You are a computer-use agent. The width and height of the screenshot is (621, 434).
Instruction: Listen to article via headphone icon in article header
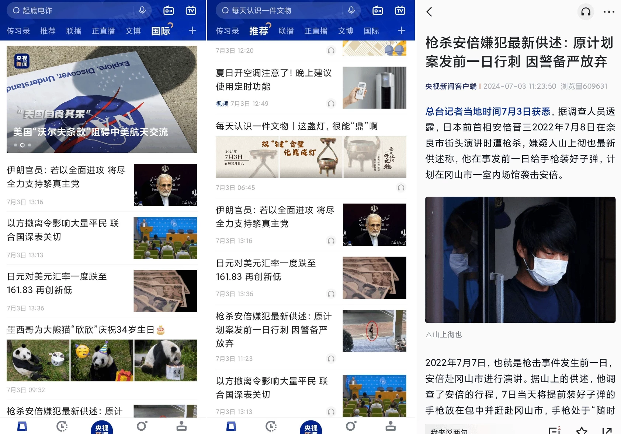586,12
